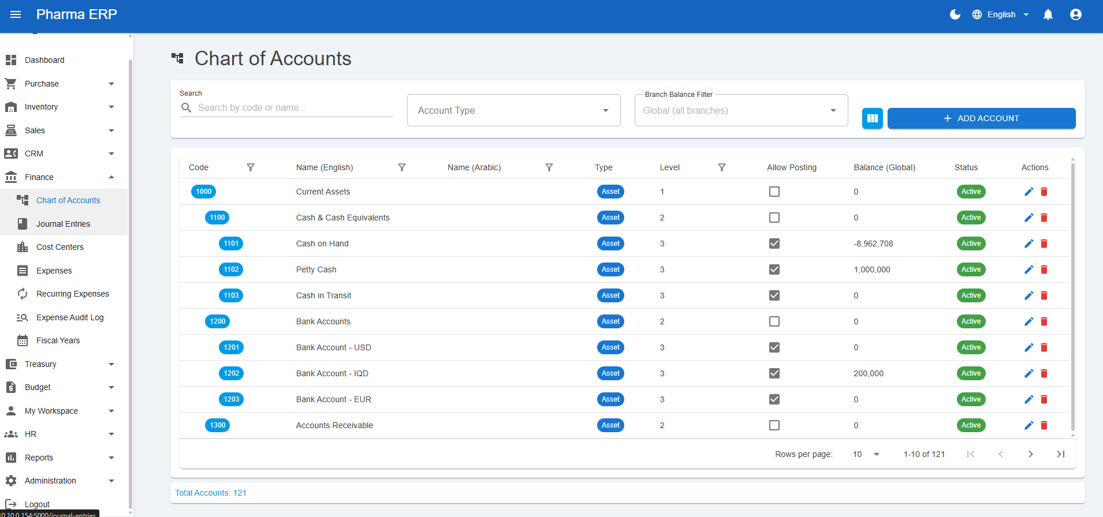The height and width of the screenshot is (517, 1103).
Task: Click account code 1200 chip
Action: (218, 321)
